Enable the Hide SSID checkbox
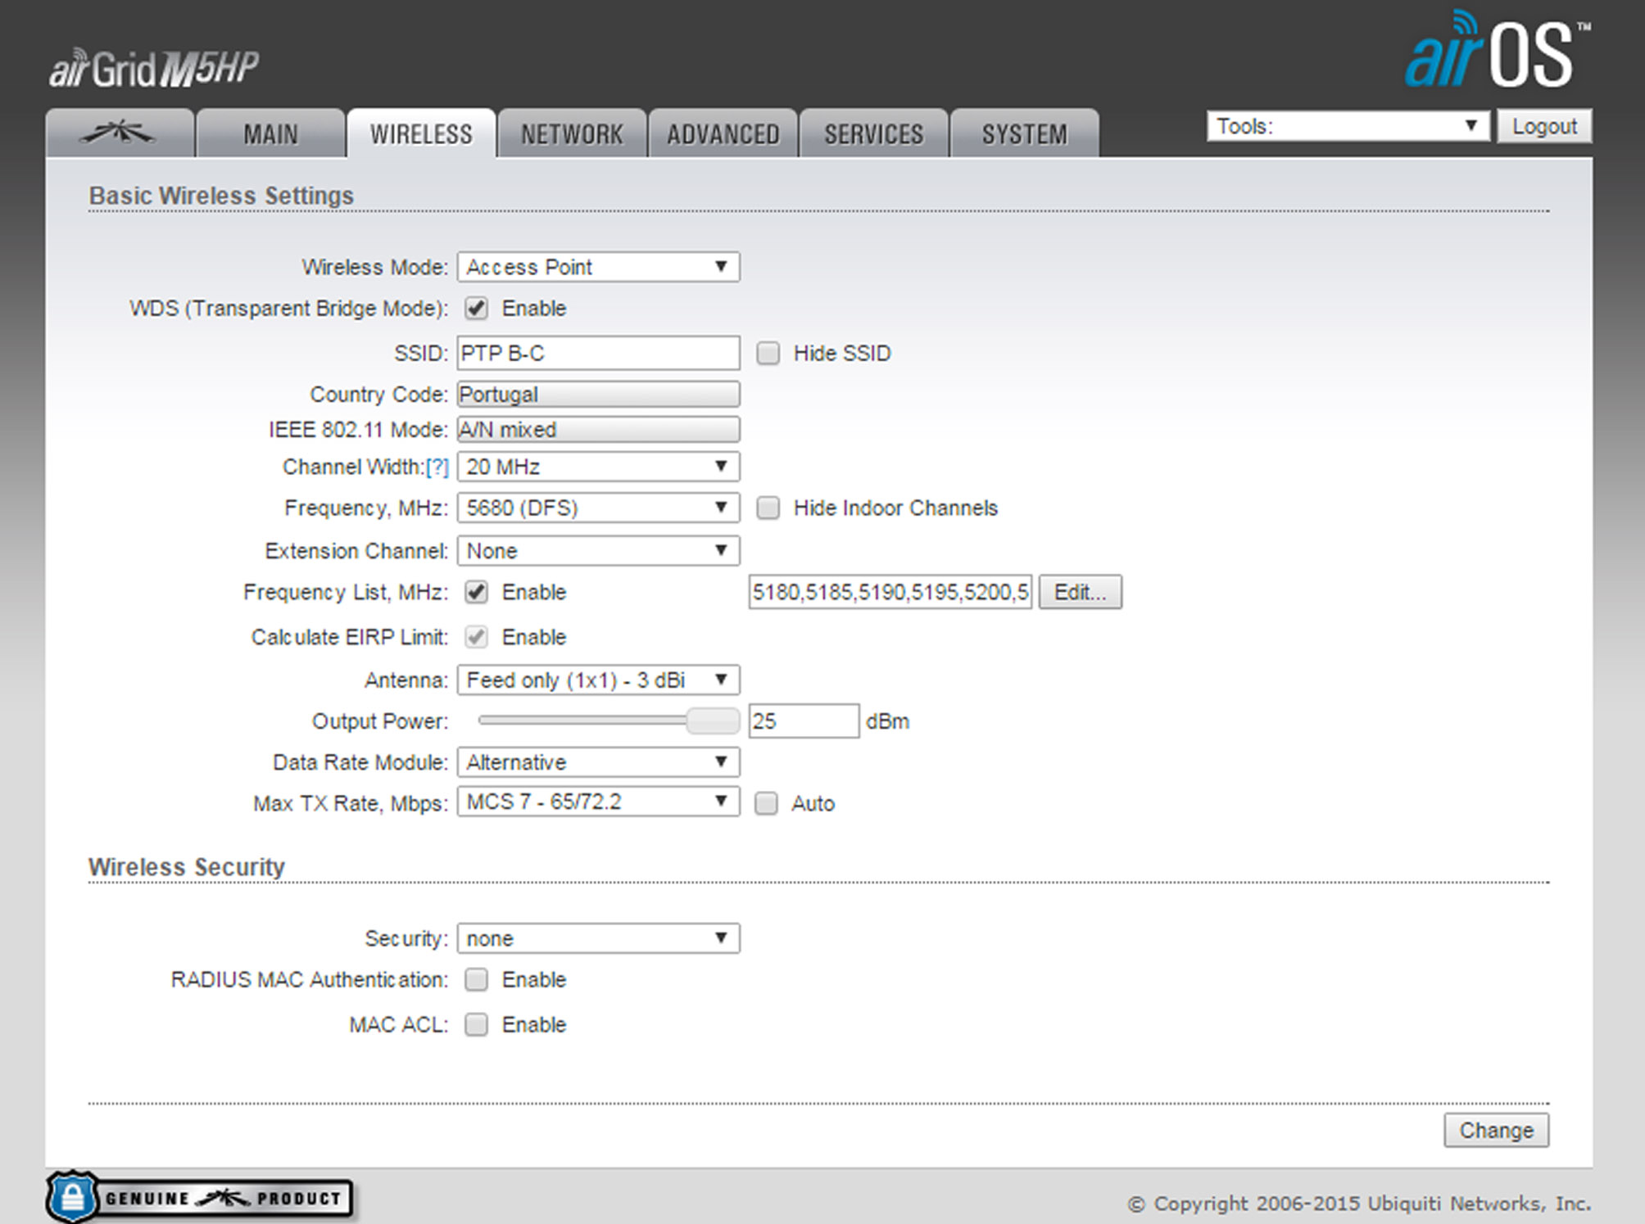 pyautogui.click(x=768, y=354)
